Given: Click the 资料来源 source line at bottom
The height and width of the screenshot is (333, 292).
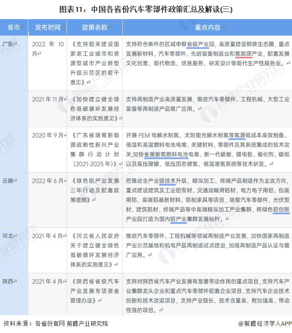Looking at the screenshot, I should [x=56, y=323].
